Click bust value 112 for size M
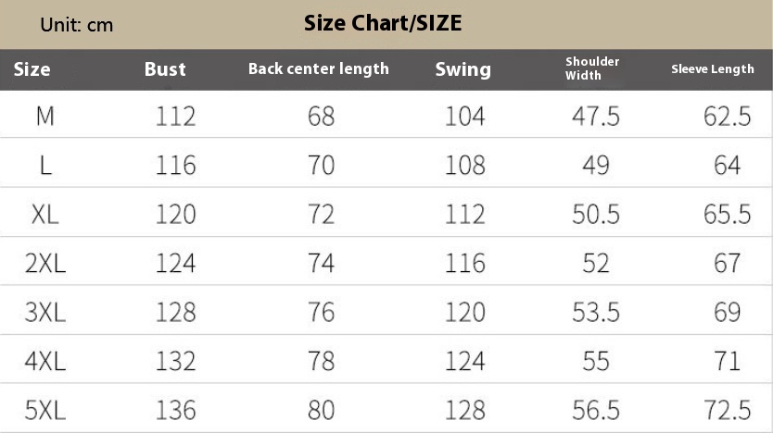 coord(175,117)
